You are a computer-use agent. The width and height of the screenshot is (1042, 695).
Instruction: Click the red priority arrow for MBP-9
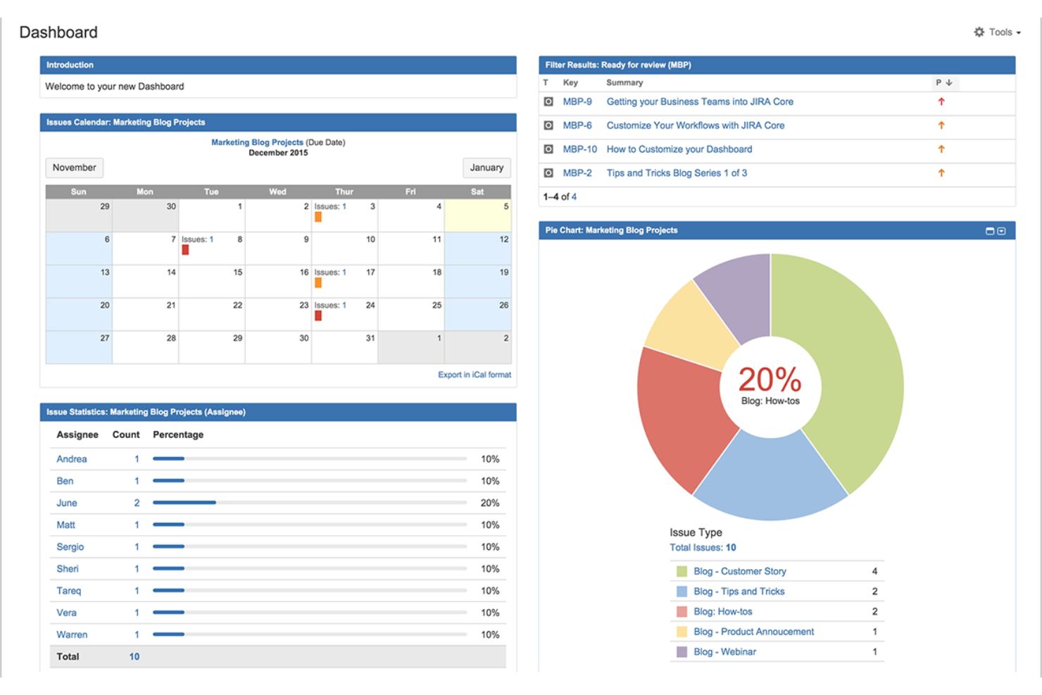[941, 101]
